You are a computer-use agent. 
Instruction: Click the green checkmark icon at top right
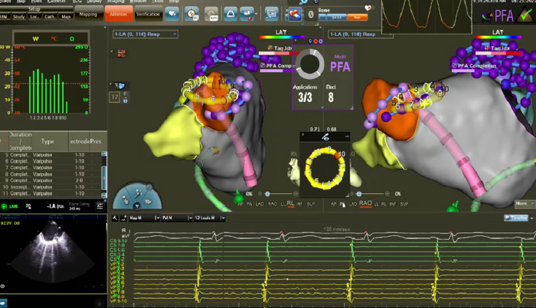pos(523,14)
